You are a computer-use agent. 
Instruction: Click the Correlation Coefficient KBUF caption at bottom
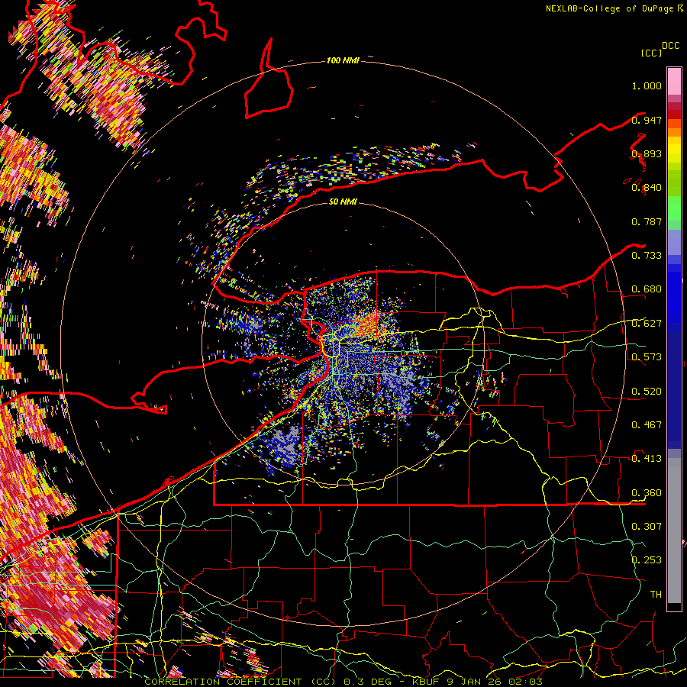click(x=343, y=682)
